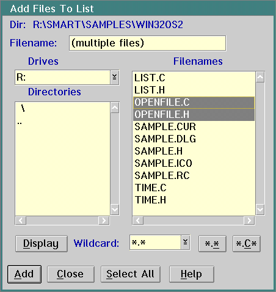Viewport: 276px width, 292px height.
Task: Select SAMPLE.RC file entry
Action: click(x=194, y=175)
